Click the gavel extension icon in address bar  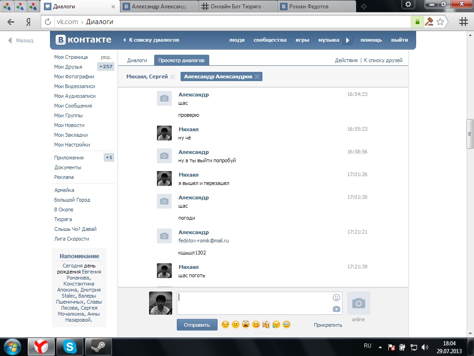point(429,22)
